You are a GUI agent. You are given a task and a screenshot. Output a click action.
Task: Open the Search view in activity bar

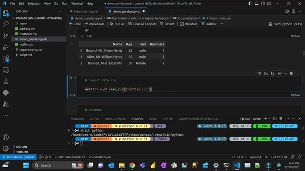pos(6,24)
